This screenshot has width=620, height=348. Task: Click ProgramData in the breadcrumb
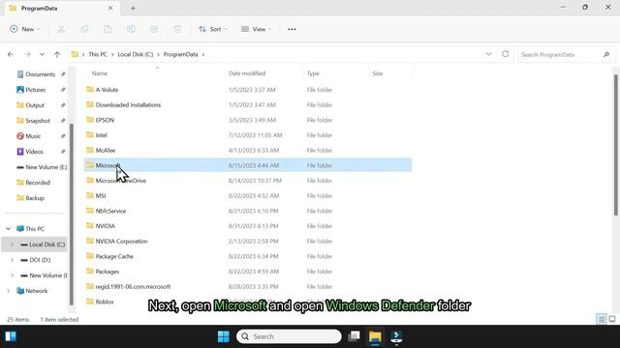click(180, 54)
